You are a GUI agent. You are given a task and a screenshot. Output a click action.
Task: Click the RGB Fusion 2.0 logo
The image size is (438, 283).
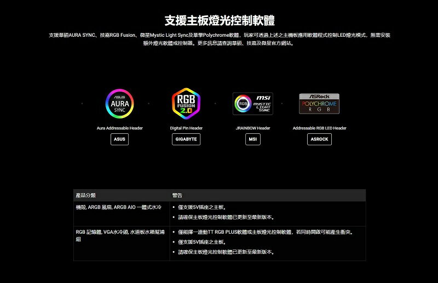pyautogui.click(x=186, y=104)
